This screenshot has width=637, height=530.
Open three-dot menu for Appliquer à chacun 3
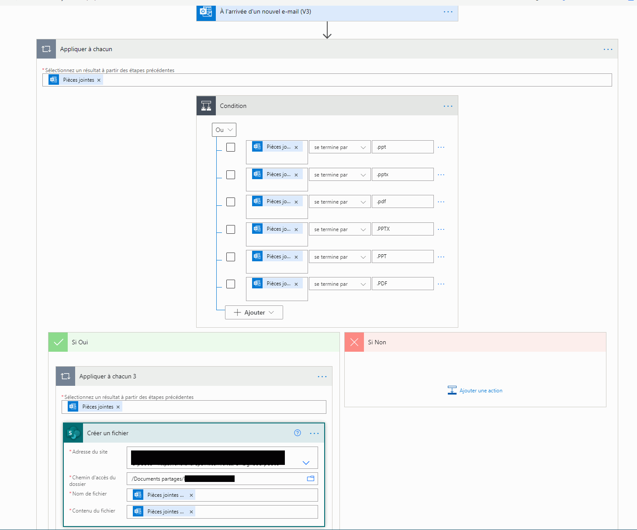click(322, 377)
